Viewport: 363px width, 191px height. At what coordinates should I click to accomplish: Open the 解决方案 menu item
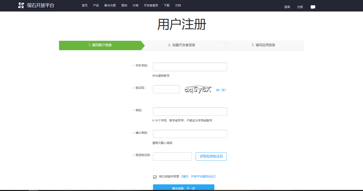tap(110, 5)
